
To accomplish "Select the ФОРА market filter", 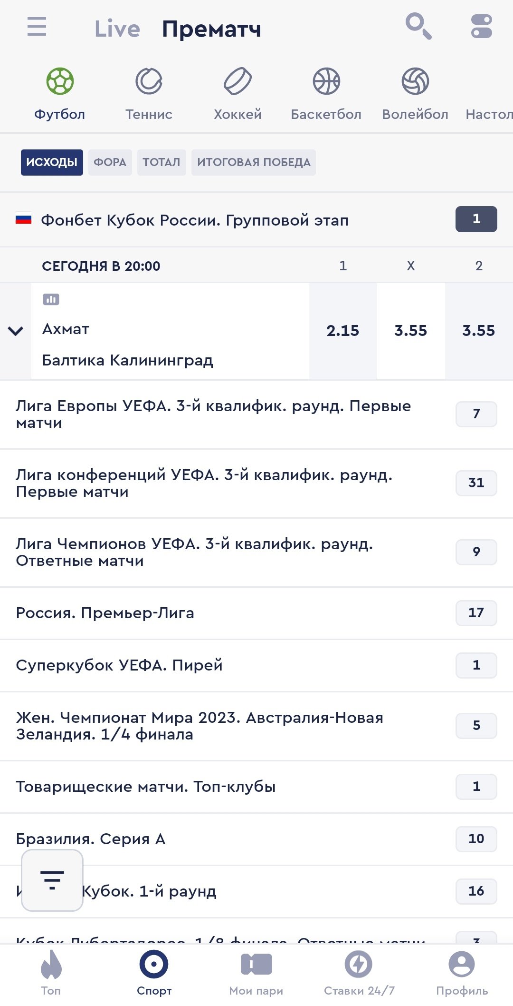I will [x=110, y=162].
